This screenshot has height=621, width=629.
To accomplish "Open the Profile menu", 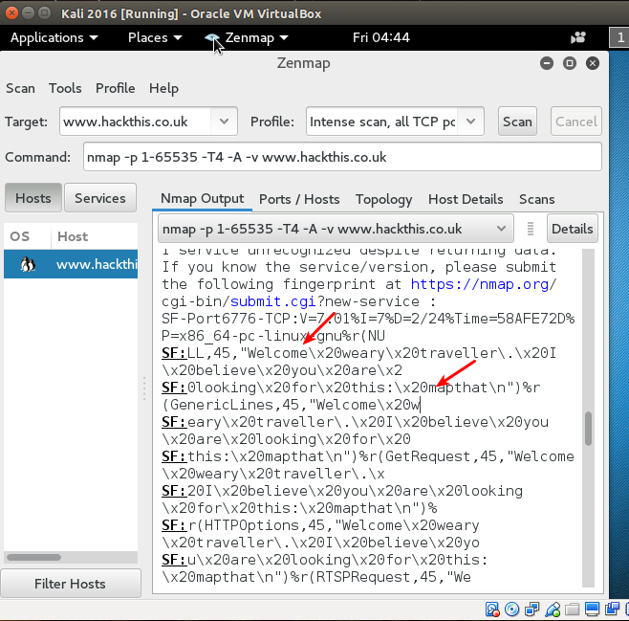I will click(x=115, y=88).
